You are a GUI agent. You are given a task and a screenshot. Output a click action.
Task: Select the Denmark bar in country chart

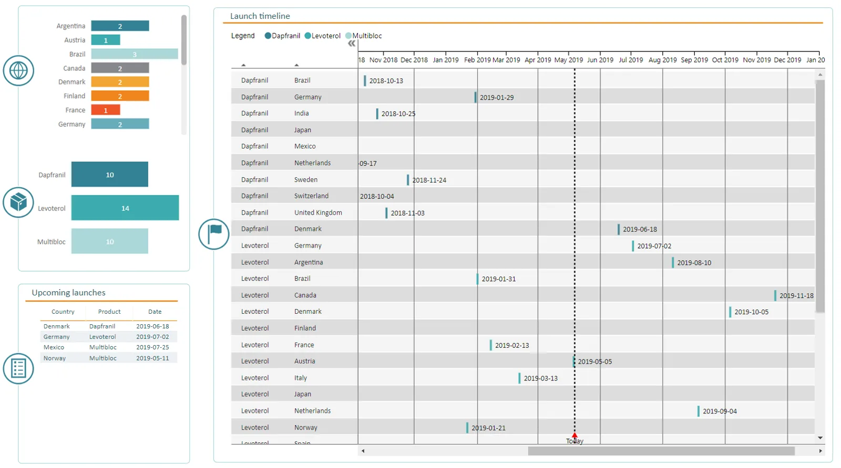[x=120, y=82]
